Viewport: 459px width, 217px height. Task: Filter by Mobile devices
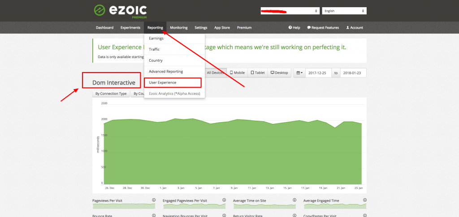point(237,73)
